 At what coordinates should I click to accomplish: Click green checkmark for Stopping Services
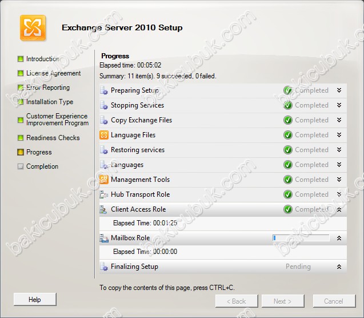[x=288, y=105]
